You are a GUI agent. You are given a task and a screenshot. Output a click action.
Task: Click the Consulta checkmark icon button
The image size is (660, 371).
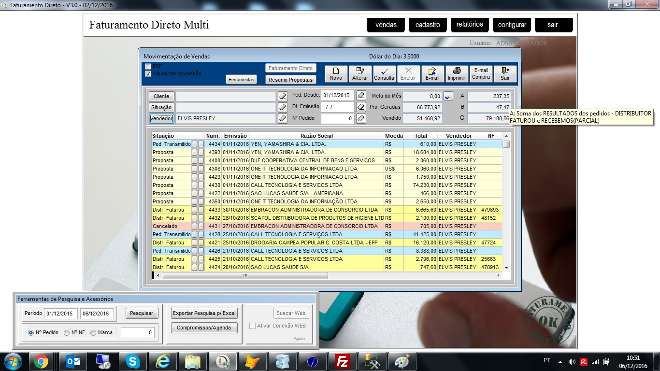[384, 73]
